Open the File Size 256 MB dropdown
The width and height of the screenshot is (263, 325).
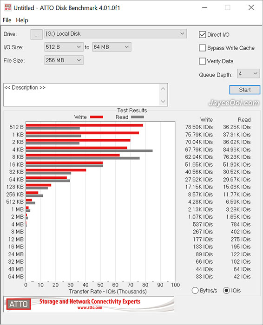(x=64, y=60)
